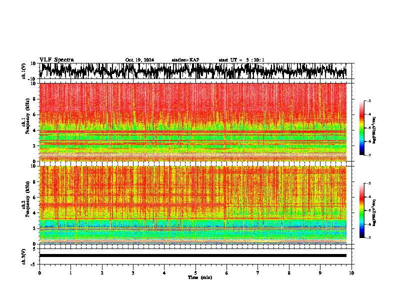Screen dimensions: 396x306
Task: Click the "-5" tick on ch.3(V) axis
Action: pos(34,264)
